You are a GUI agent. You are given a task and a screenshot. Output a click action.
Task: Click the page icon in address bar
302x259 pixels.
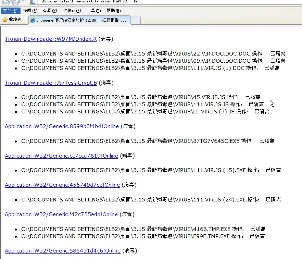32,2
